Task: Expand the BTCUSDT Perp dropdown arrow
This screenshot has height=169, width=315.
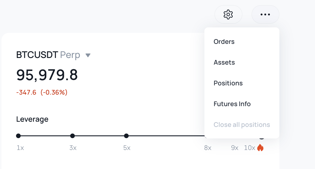Action: [x=88, y=55]
